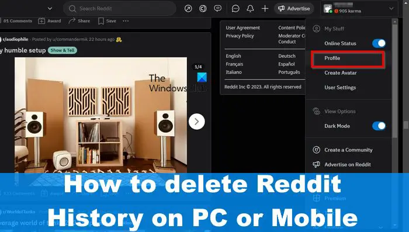This screenshot has width=409, height=232.
Task: Disable the Dark Mode switch
Action: (x=379, y=126)
